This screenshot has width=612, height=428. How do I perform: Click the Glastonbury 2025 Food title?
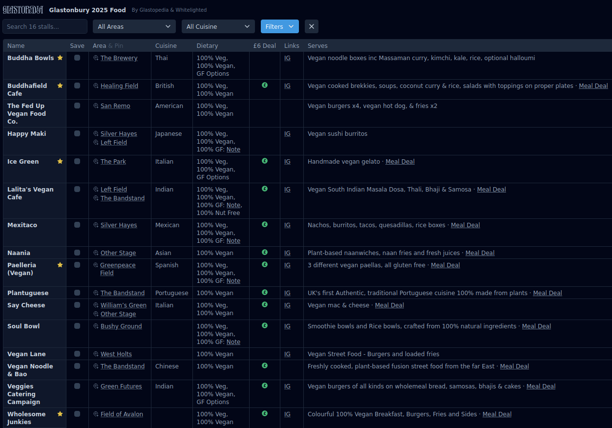click(87, 10)
